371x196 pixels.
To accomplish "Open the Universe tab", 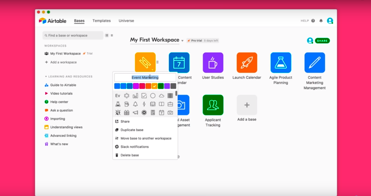I will (x=126, y=21).
